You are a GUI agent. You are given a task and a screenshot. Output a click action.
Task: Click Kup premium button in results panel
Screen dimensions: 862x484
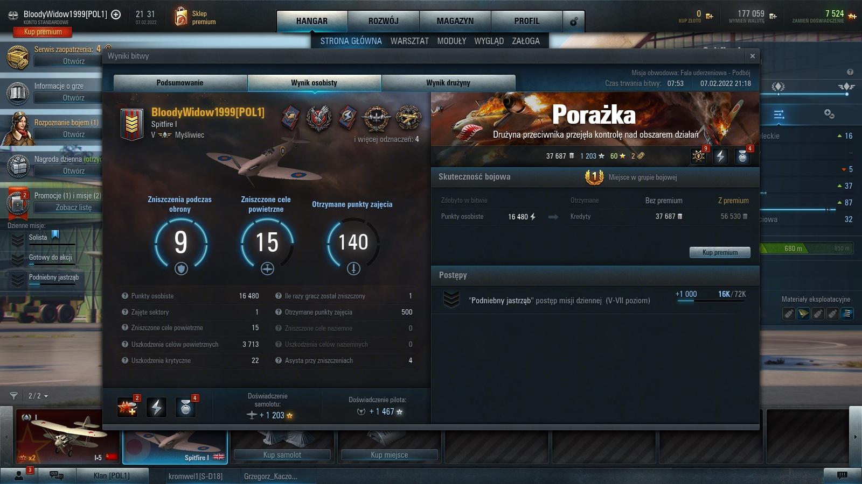(720, 252)
